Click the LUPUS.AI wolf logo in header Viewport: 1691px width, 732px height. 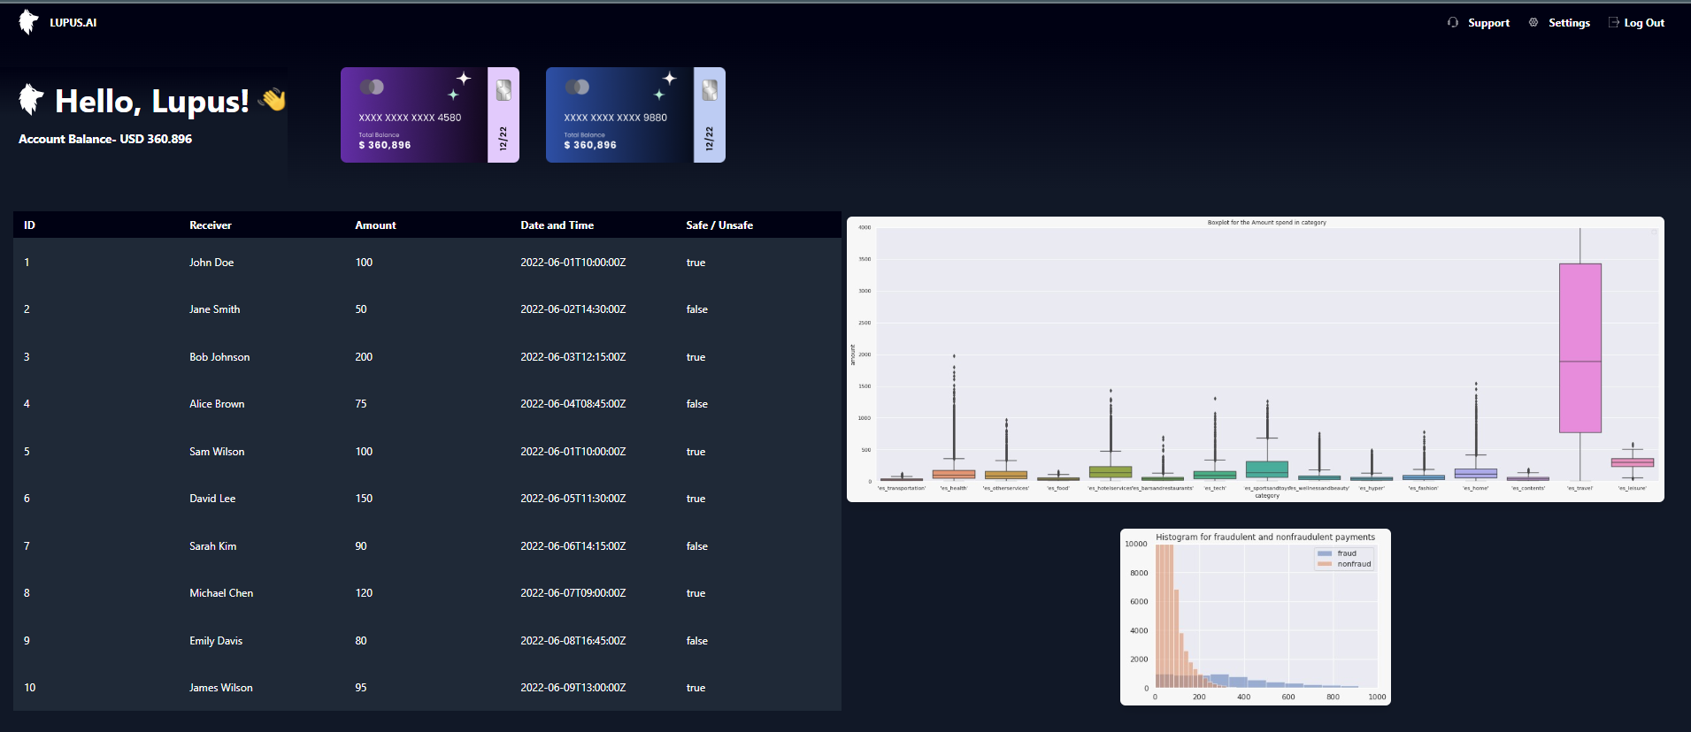28,22
